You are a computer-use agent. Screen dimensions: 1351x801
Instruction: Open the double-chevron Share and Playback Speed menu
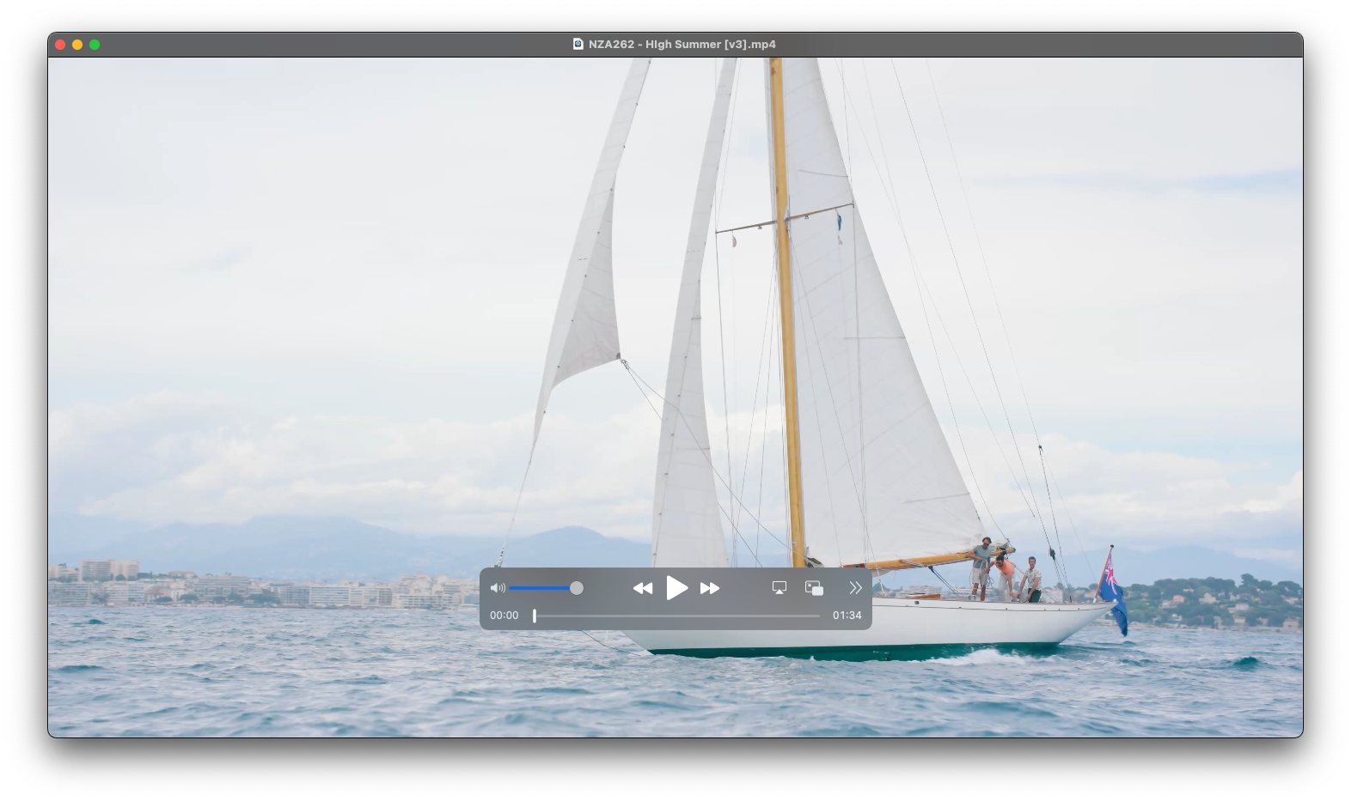(855, 588)
